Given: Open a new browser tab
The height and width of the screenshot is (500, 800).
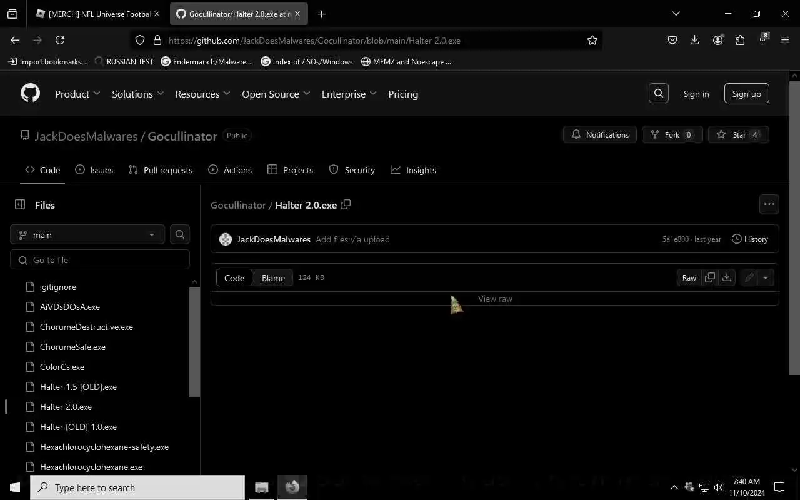Looking at the screenshot, I should (321, 14).
